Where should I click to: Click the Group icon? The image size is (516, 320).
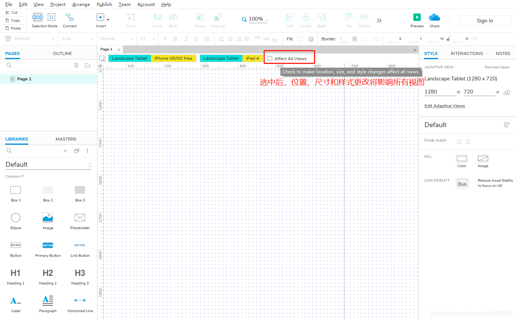(200, 18)
